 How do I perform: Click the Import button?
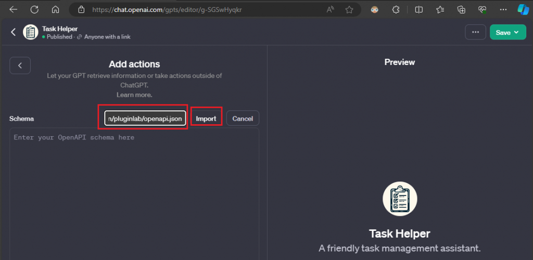pyautogui.click(x=206, y=119)
